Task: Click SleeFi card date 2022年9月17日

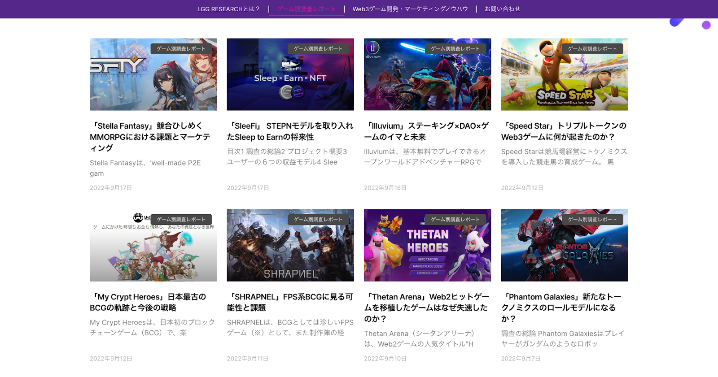Action: (248, 188)
